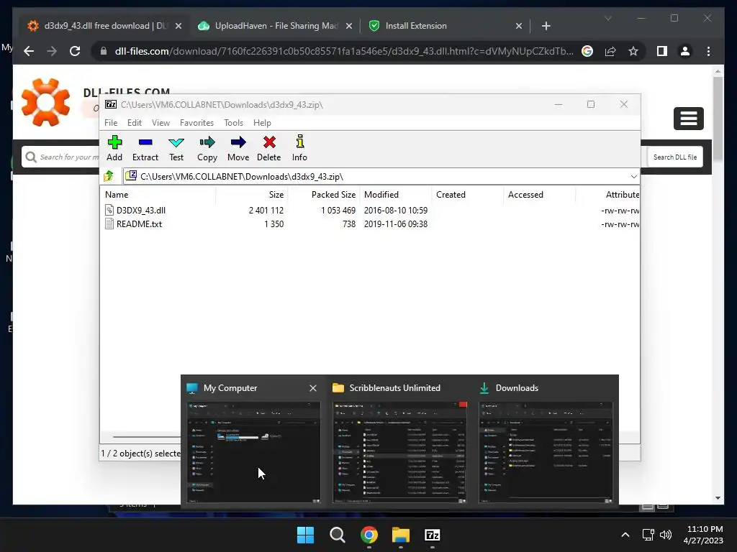Image resolution: width=737 pixels, height=552 pixels.
Task: Open the Windows Start menu
Action: coord(305,535)
